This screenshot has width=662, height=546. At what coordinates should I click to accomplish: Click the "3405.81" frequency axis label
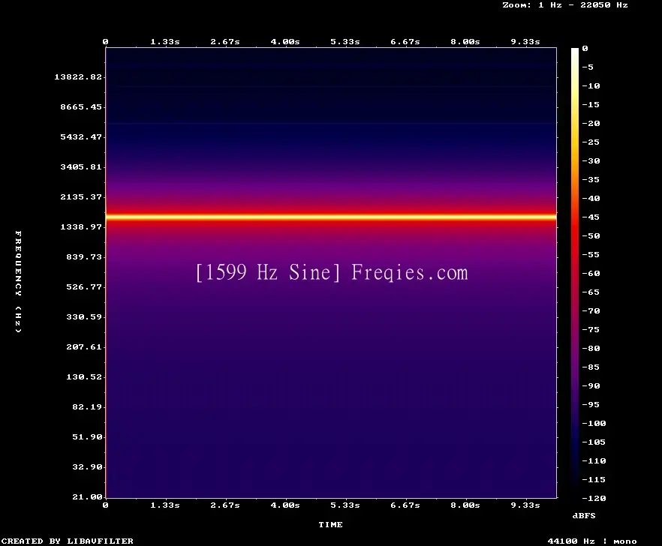(81, 166)
